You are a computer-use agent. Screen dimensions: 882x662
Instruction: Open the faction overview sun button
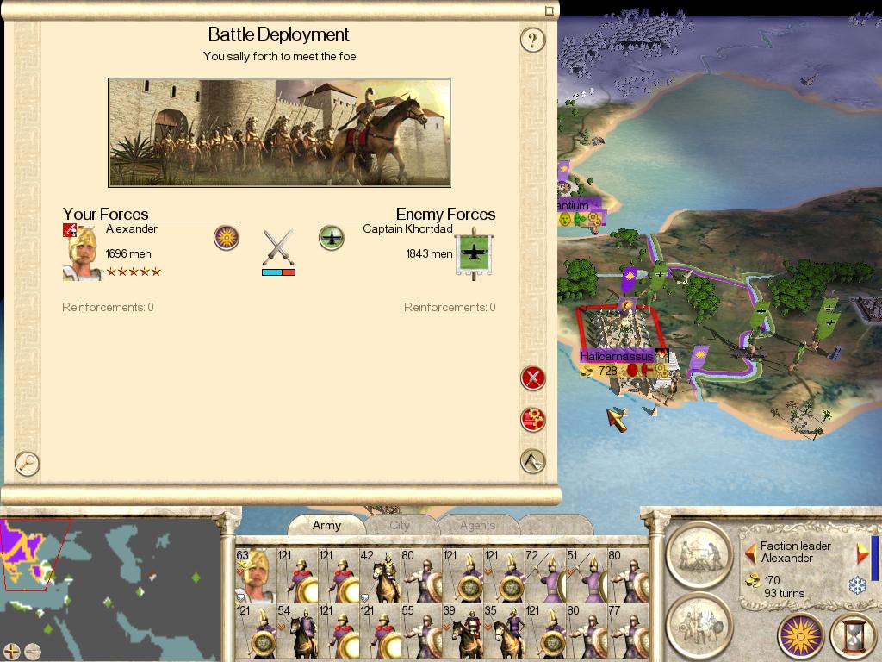(x=800, y=636)
